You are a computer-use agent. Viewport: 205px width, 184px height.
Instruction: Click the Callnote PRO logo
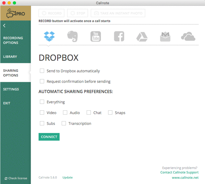point(16,13)
